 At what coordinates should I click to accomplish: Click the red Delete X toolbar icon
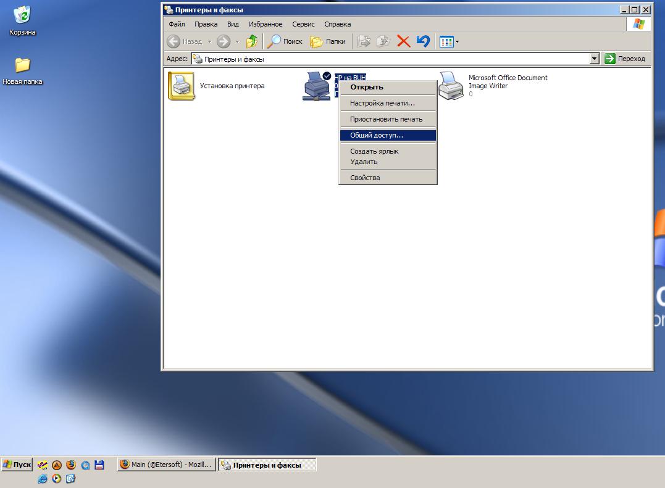click(403, 41)
